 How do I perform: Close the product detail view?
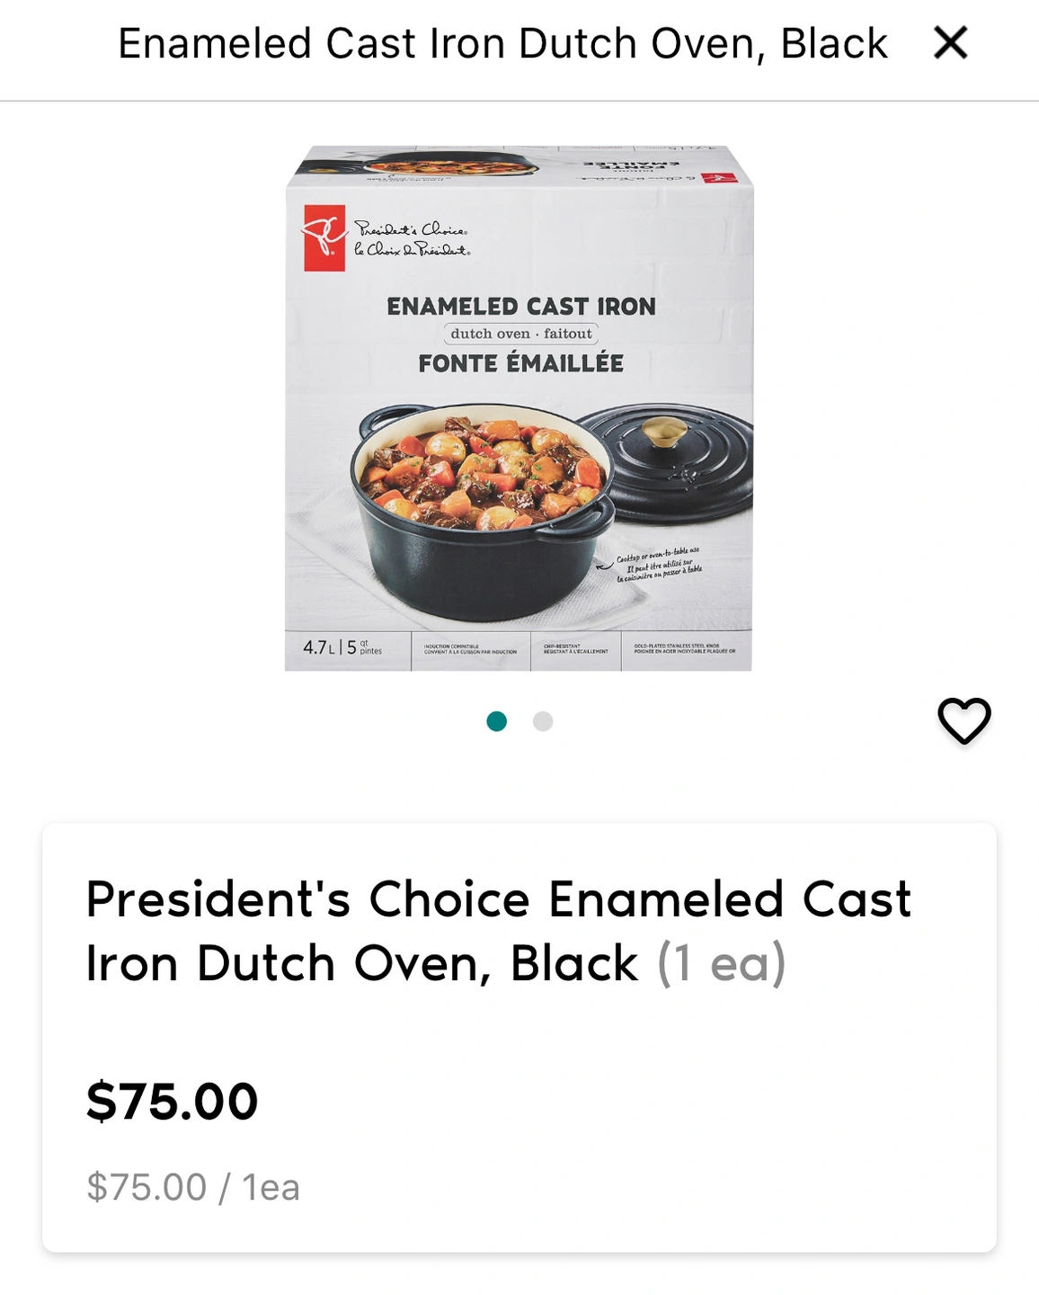click(x=950, y=42)
